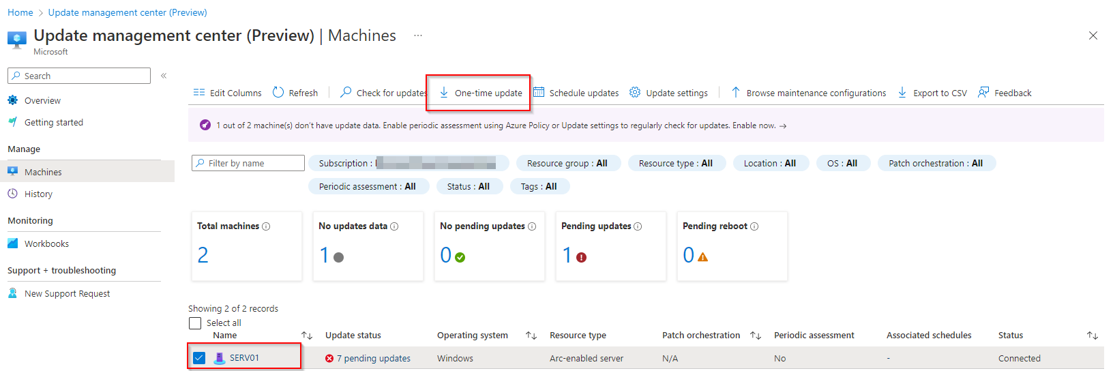Click the Pending updates info icon
This screenshot has height=371, width=1113.
pos(638,226)
